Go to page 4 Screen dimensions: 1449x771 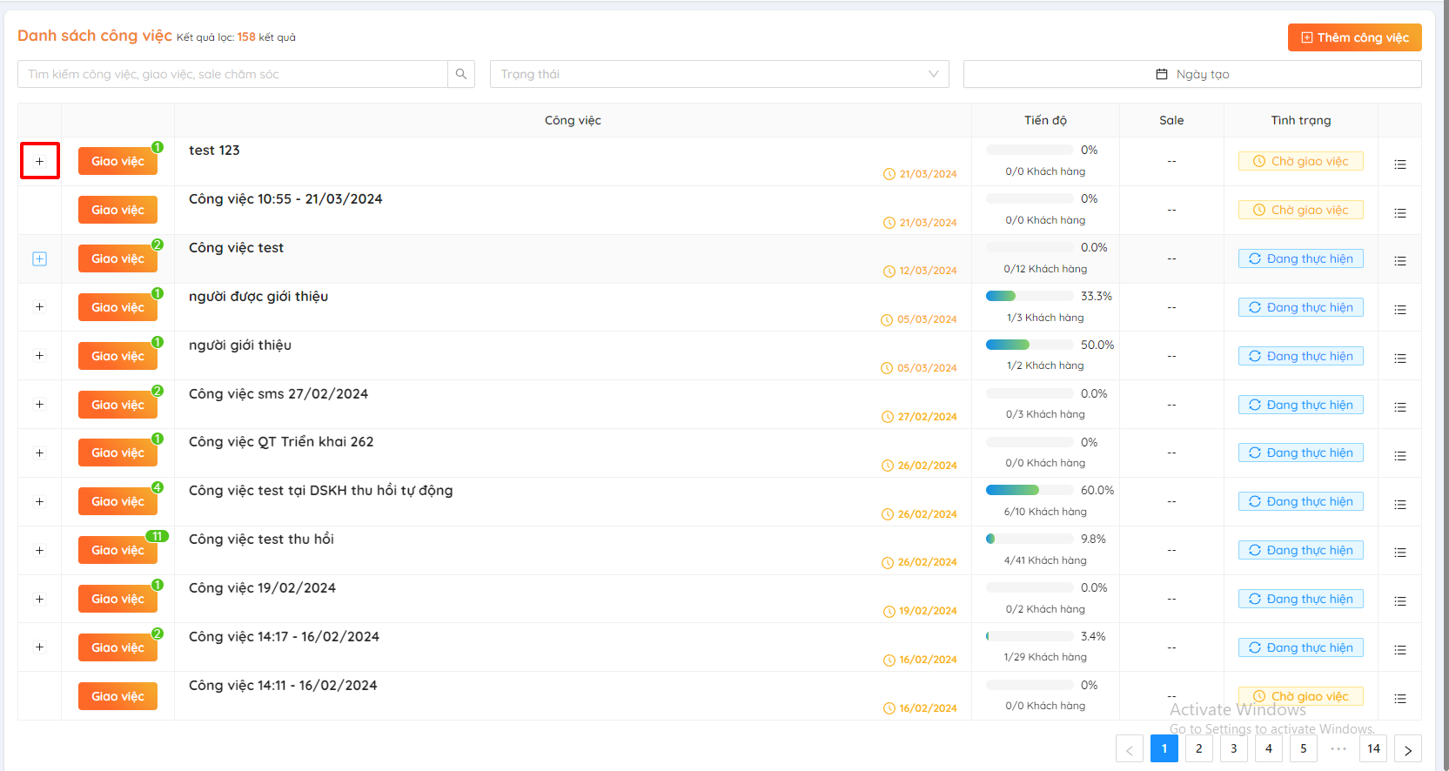1269,748
